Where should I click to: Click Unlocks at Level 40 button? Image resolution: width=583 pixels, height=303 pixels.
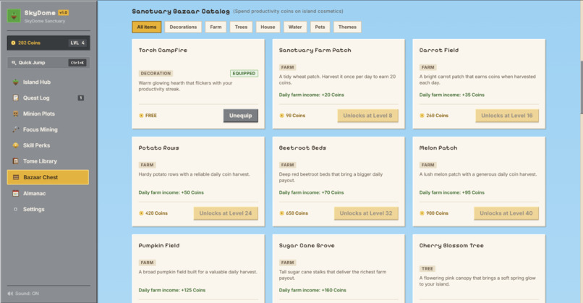click(x=506, y=213)
